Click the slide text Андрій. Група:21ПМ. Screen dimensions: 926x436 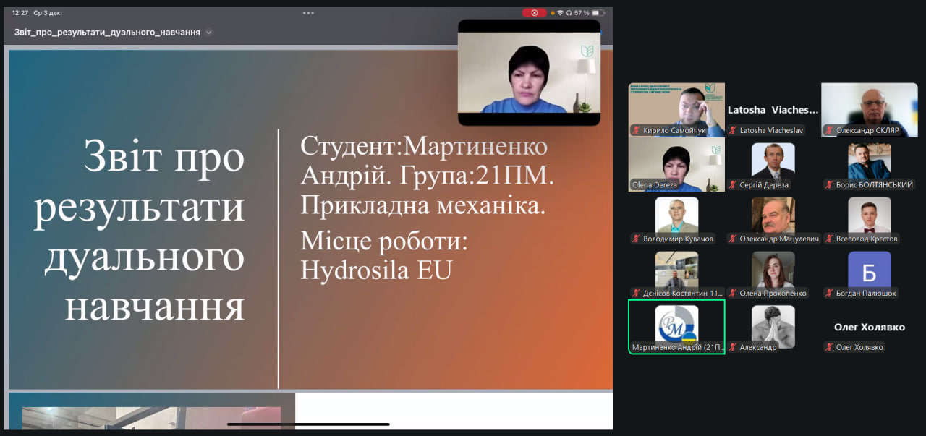pos(427,176)
